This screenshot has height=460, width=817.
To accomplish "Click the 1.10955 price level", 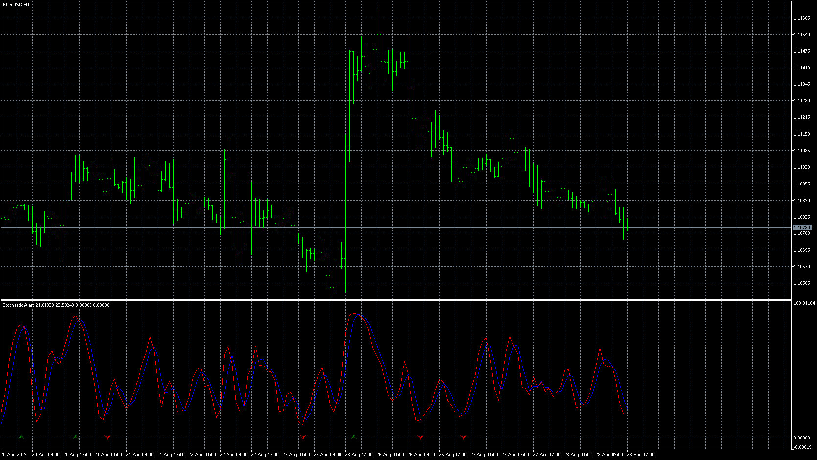I will click(801, 184).
